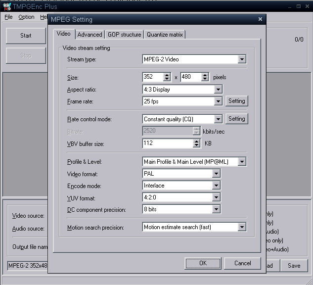Click the MPEG-2 352x48 field in main window
This screenshot has width=313, height=285.
[x=28, y=266]
